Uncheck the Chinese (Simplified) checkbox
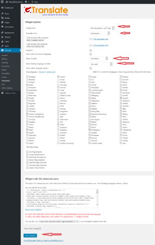 27,114
